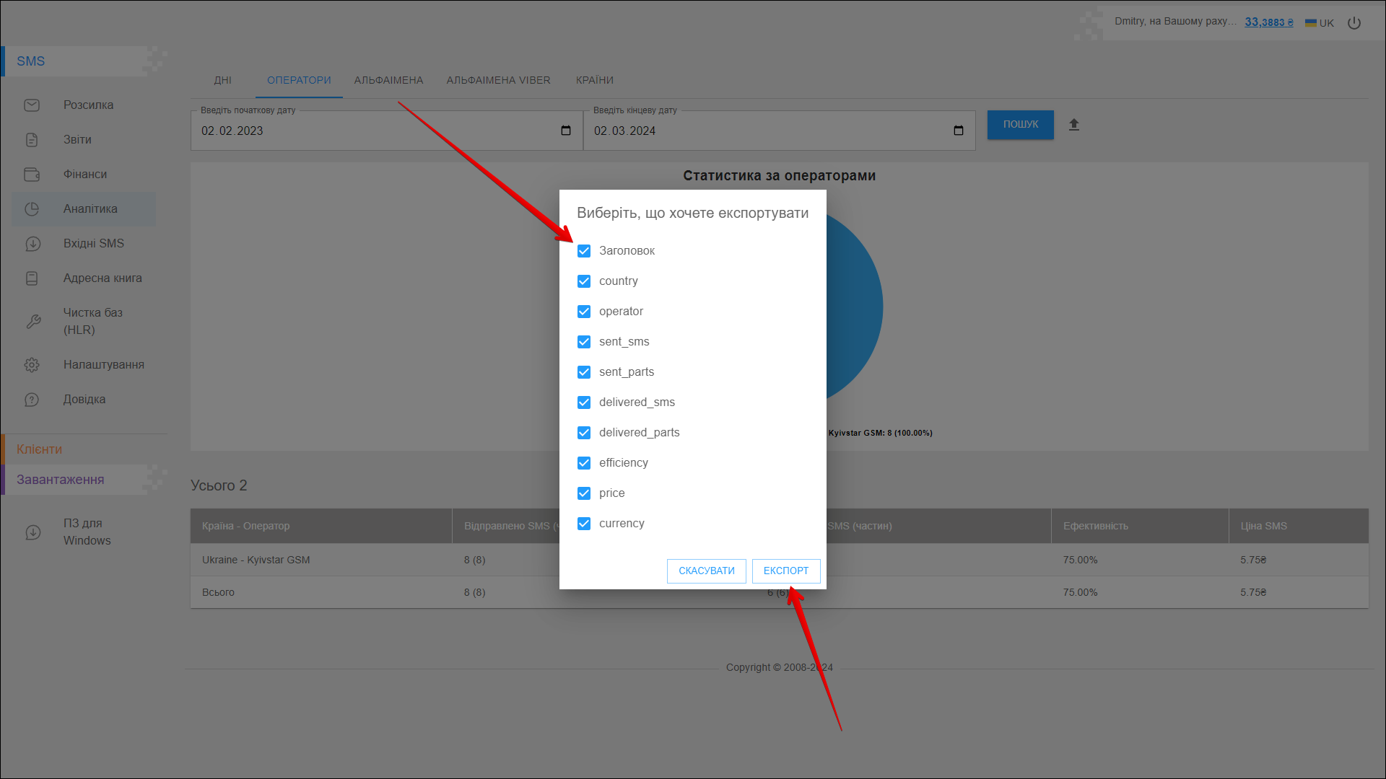Open start date calendar picker

566,131
